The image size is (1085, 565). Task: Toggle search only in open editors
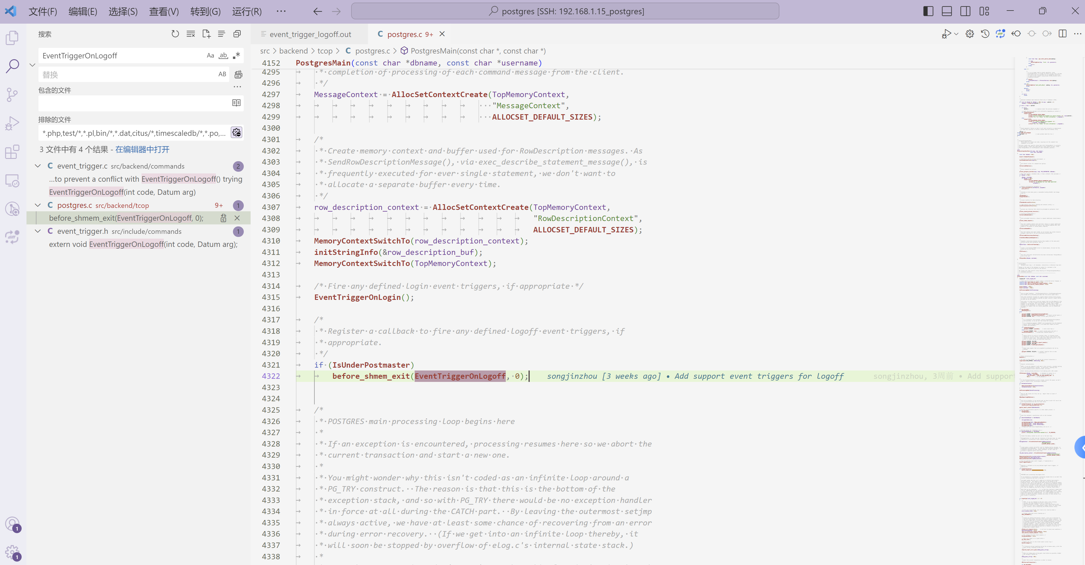236,103
